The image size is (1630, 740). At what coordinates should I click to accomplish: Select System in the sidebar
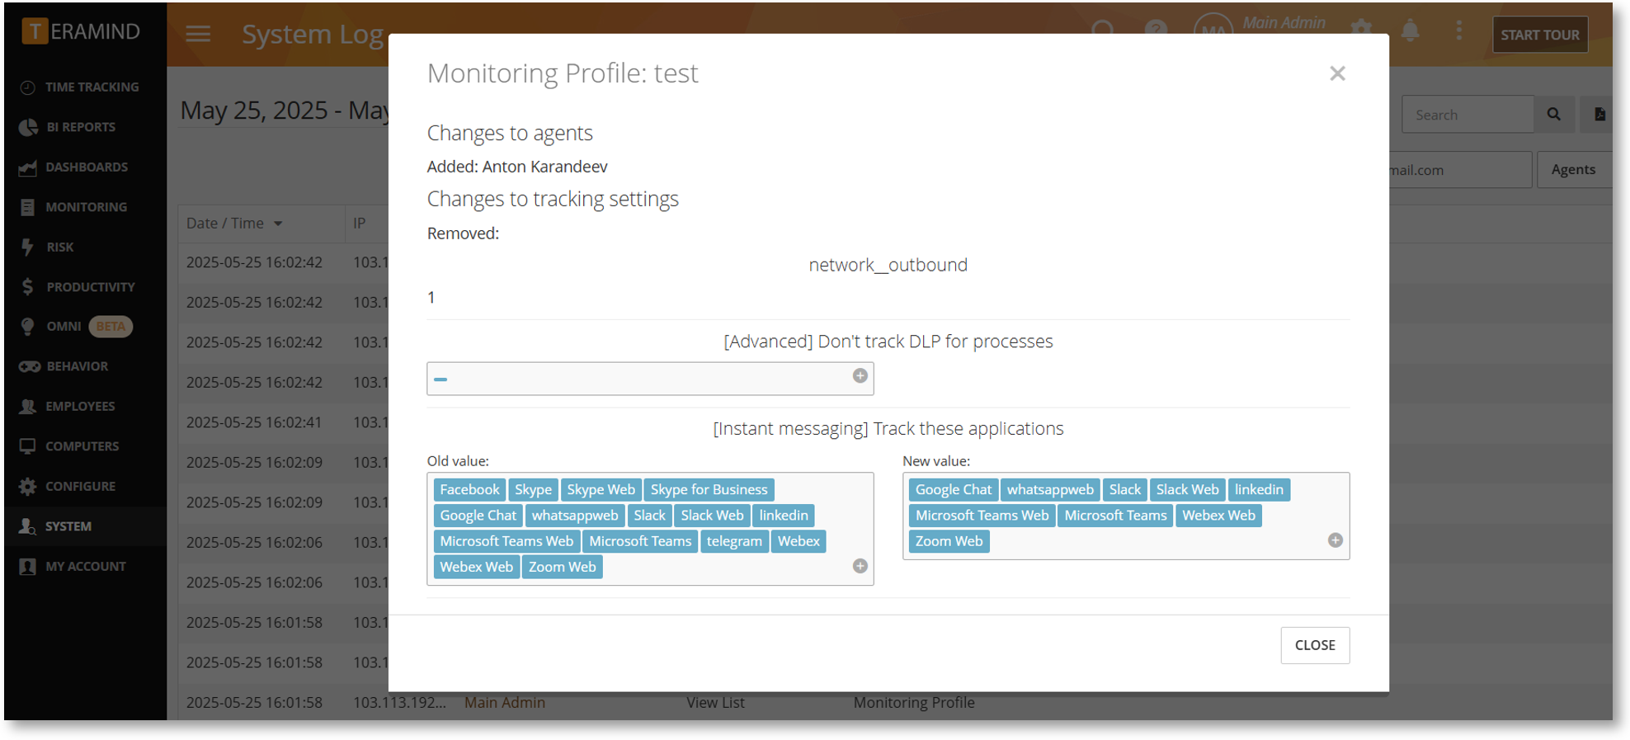pyautogui.click(x=84, y=526)
